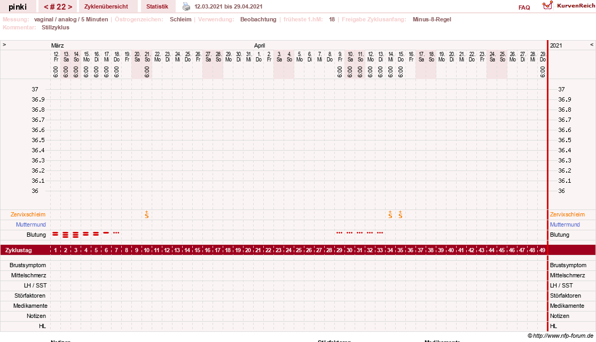The image size is (596, 342).
Task: Click bleeding mark on cycle day 5
Action: [x=96, y=234]
